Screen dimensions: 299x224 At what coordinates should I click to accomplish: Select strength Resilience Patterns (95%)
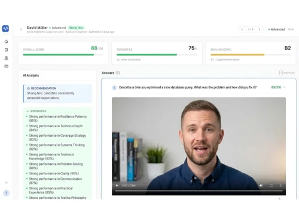(x=58, y=118)
